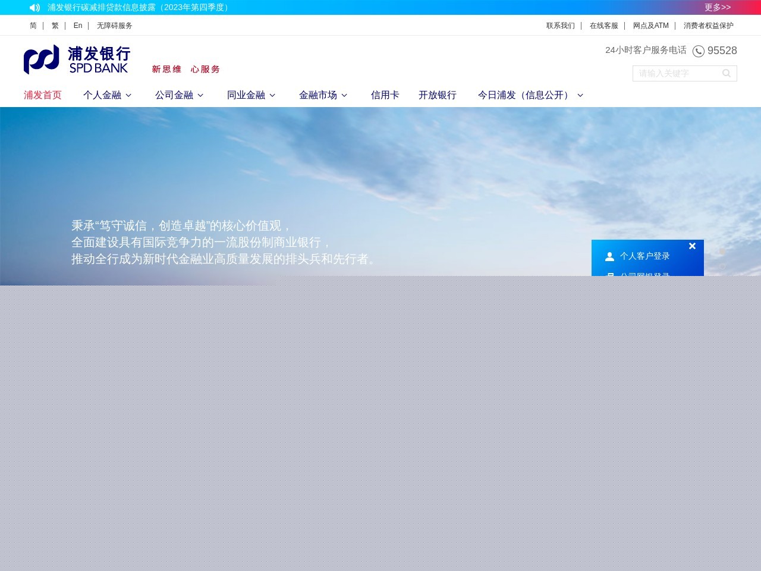
Task: Open 开放银行 from the navigation
Action: (438, 95)
